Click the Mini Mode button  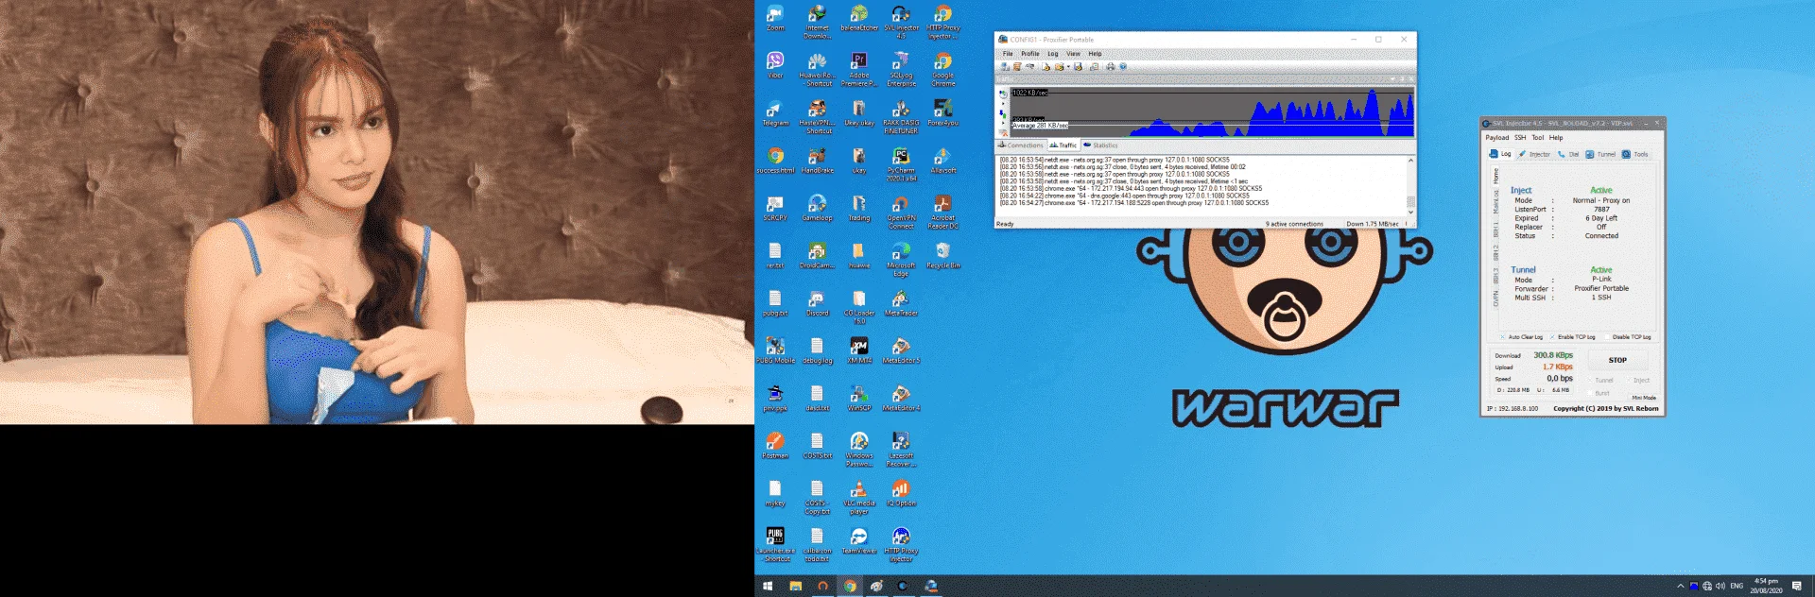point(1644,398)
